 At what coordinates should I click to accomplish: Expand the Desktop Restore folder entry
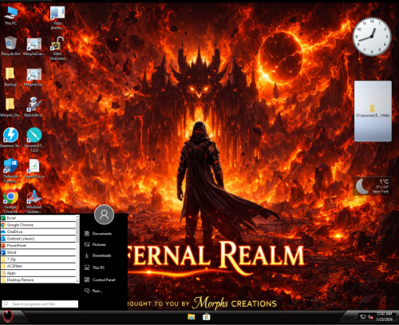point(38,280)
